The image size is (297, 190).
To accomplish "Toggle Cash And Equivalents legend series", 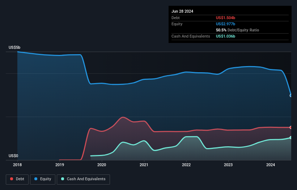I will (x=83, y=179).
